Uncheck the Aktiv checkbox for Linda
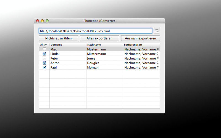The image size is (221, 138). pyautogui.click(x=44, y=54)
